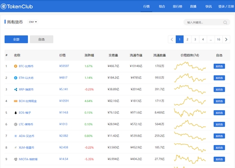Image resolution: width=235 pixels, height=168 pixels.
Task: Focus the keyword search field
Action: [207, 22]
